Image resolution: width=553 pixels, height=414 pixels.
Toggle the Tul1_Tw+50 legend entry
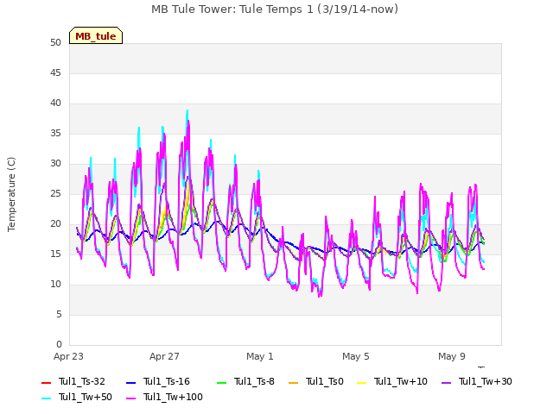(77, 397)
